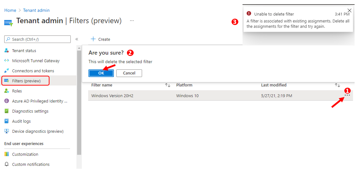Click the magnifier icon in search box
The image size is (356, 169).
pos(8,39)
